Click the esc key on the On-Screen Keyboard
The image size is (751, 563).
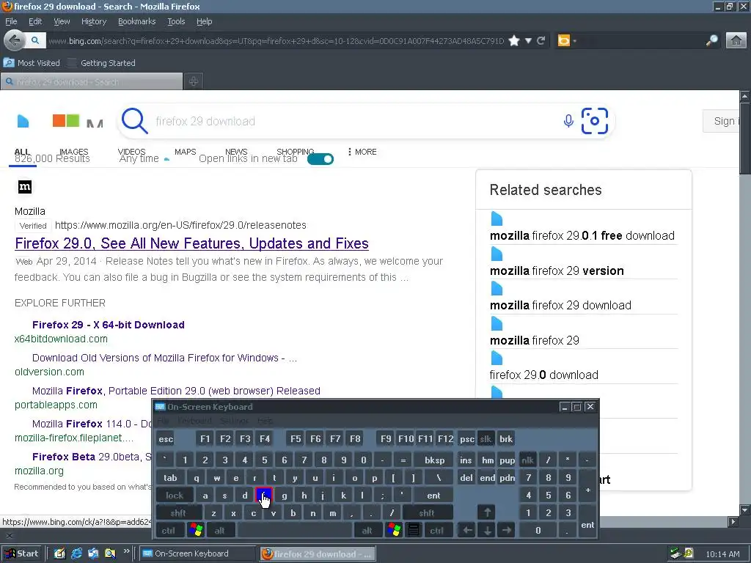pos(166,439)
